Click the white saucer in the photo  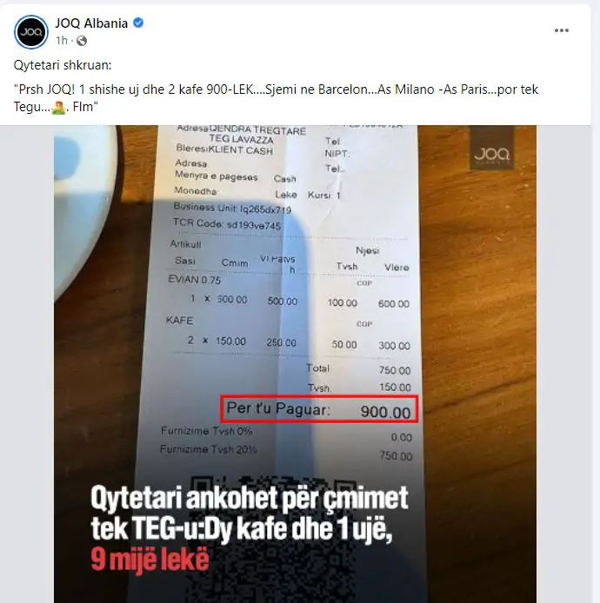(x=86, y=208)
